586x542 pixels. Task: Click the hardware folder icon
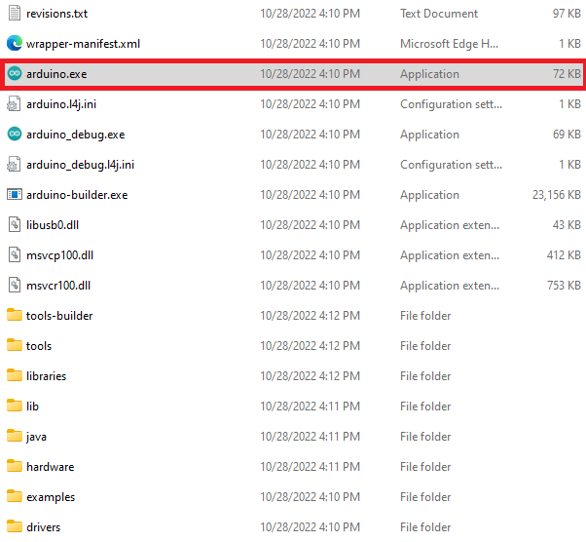coord(15,467)
